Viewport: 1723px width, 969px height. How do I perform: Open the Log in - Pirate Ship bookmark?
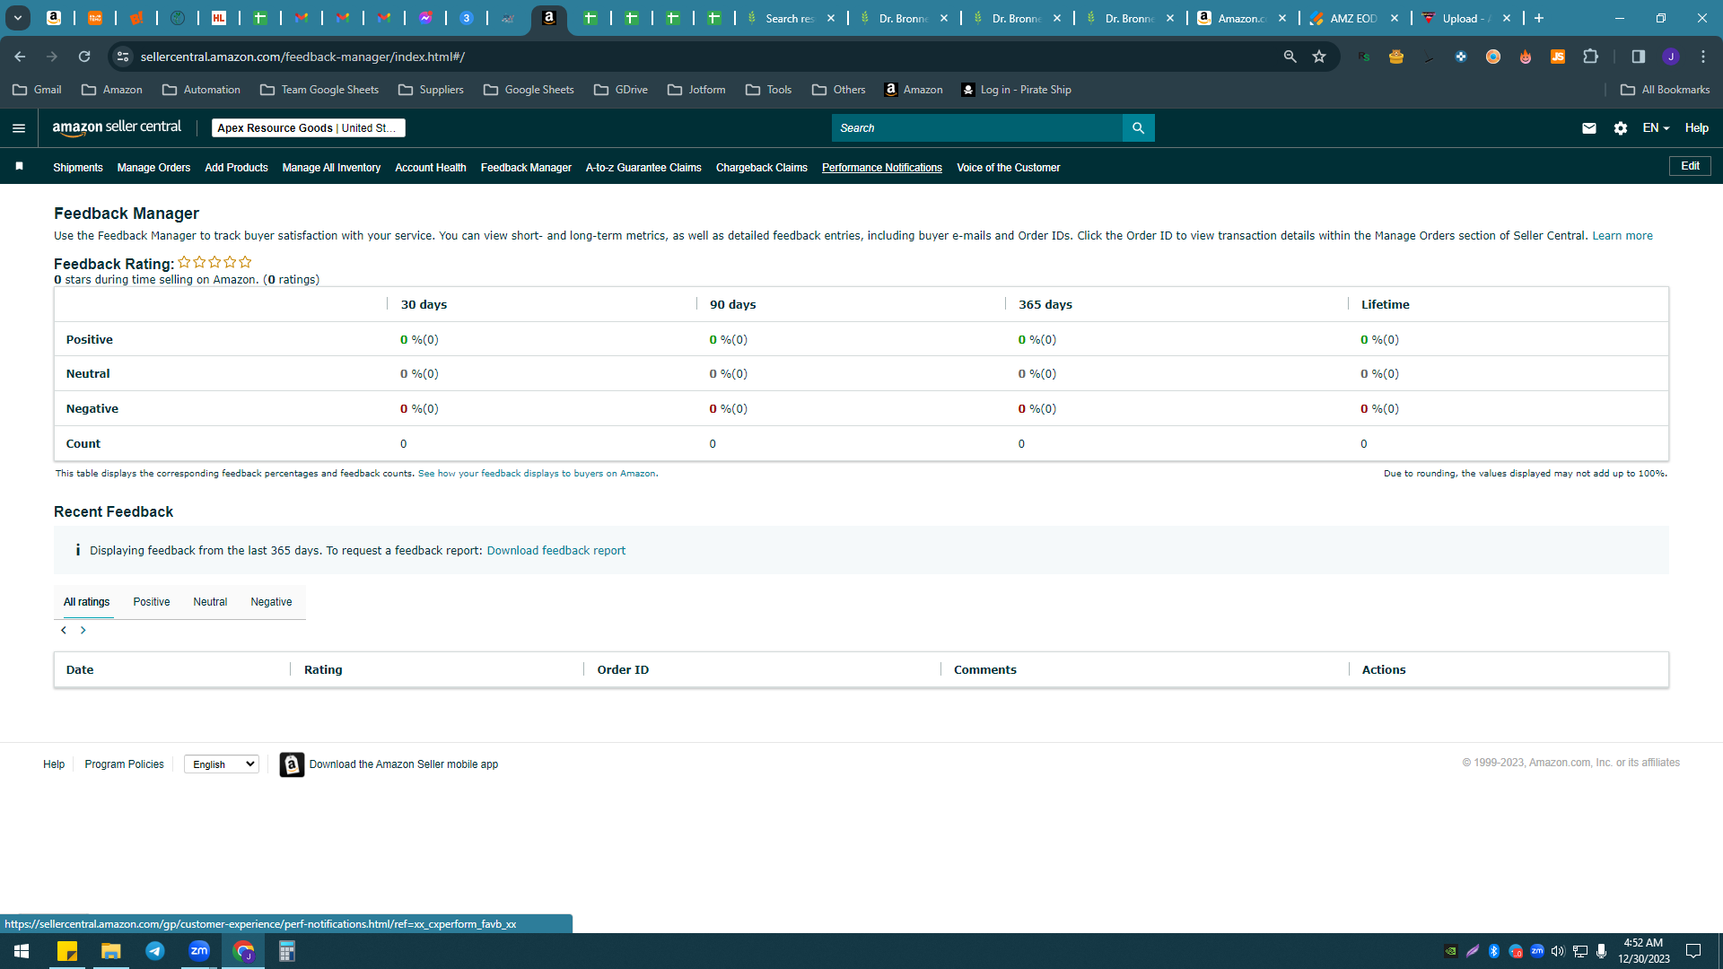point(1016,90)
